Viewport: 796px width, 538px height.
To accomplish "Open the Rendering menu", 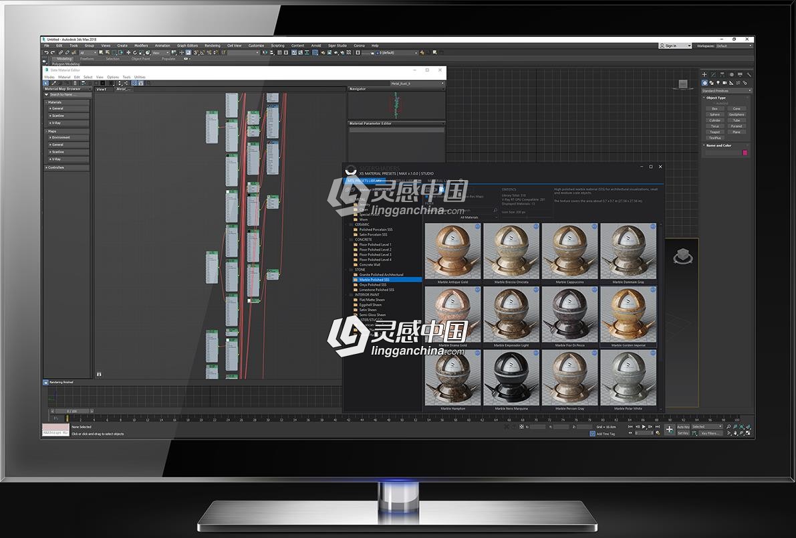I will point(212,46).
